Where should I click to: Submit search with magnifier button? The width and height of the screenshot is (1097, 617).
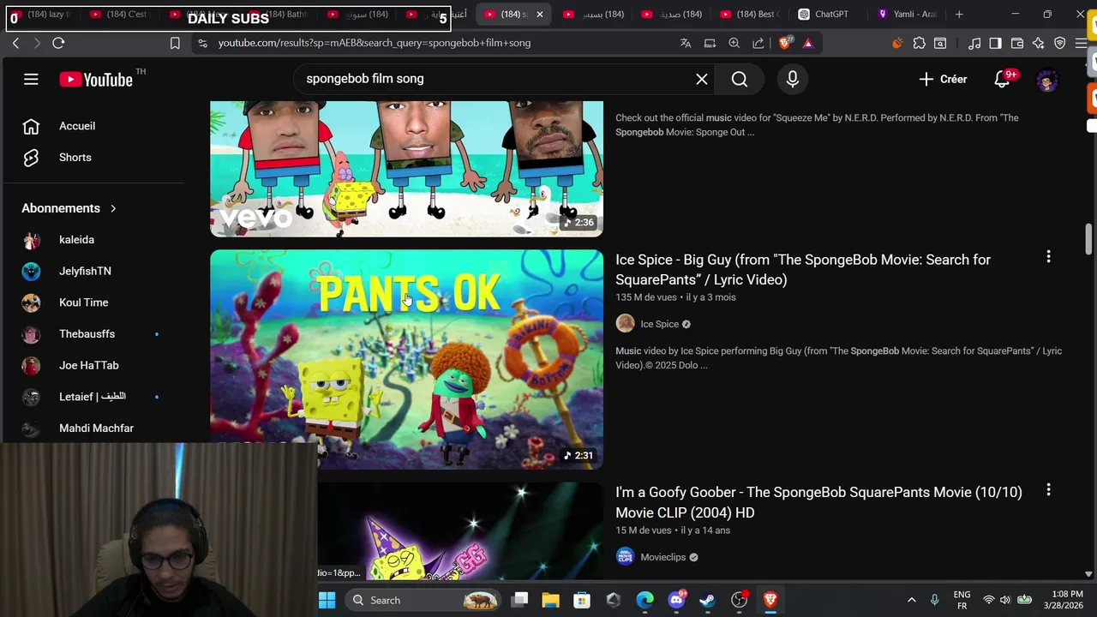click(740, 79)
